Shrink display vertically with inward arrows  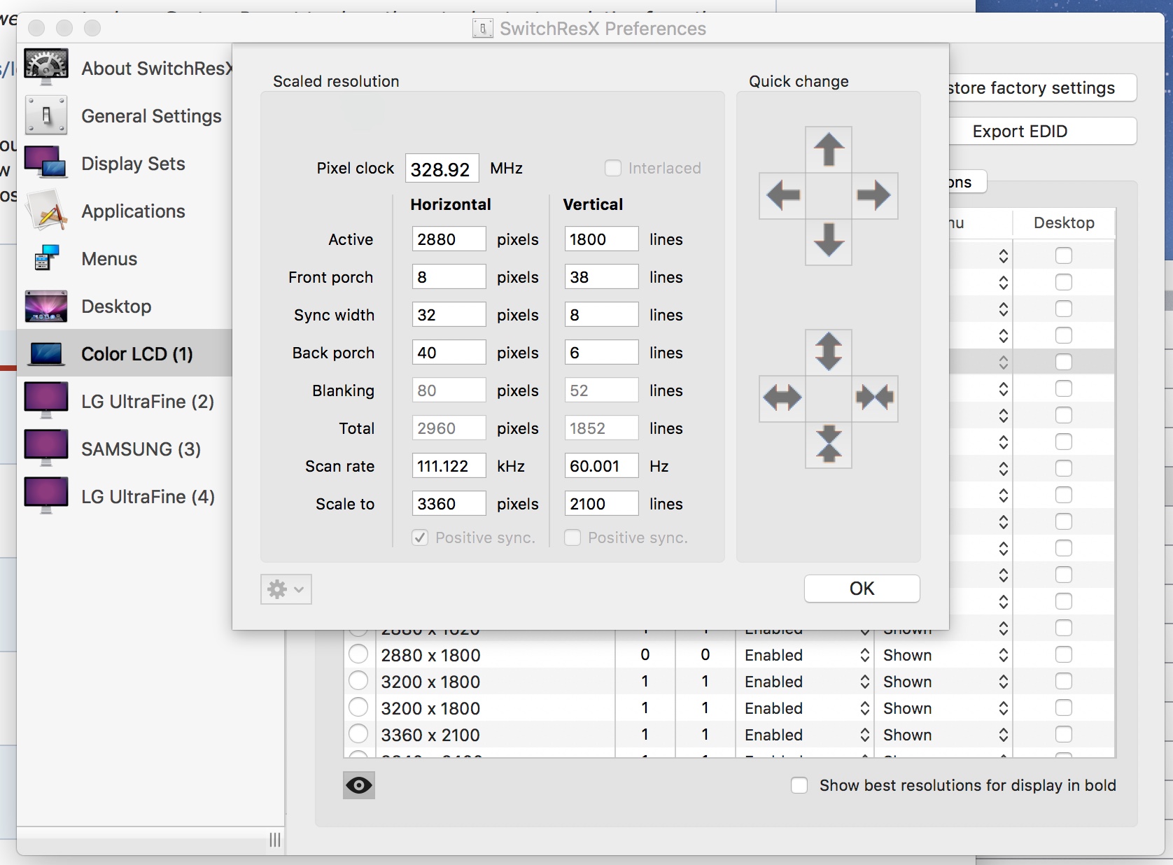pos(829,444)
